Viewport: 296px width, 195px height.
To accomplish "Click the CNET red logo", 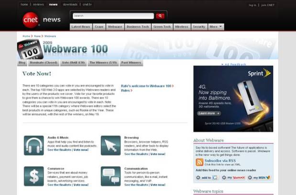I will point(31,20).
